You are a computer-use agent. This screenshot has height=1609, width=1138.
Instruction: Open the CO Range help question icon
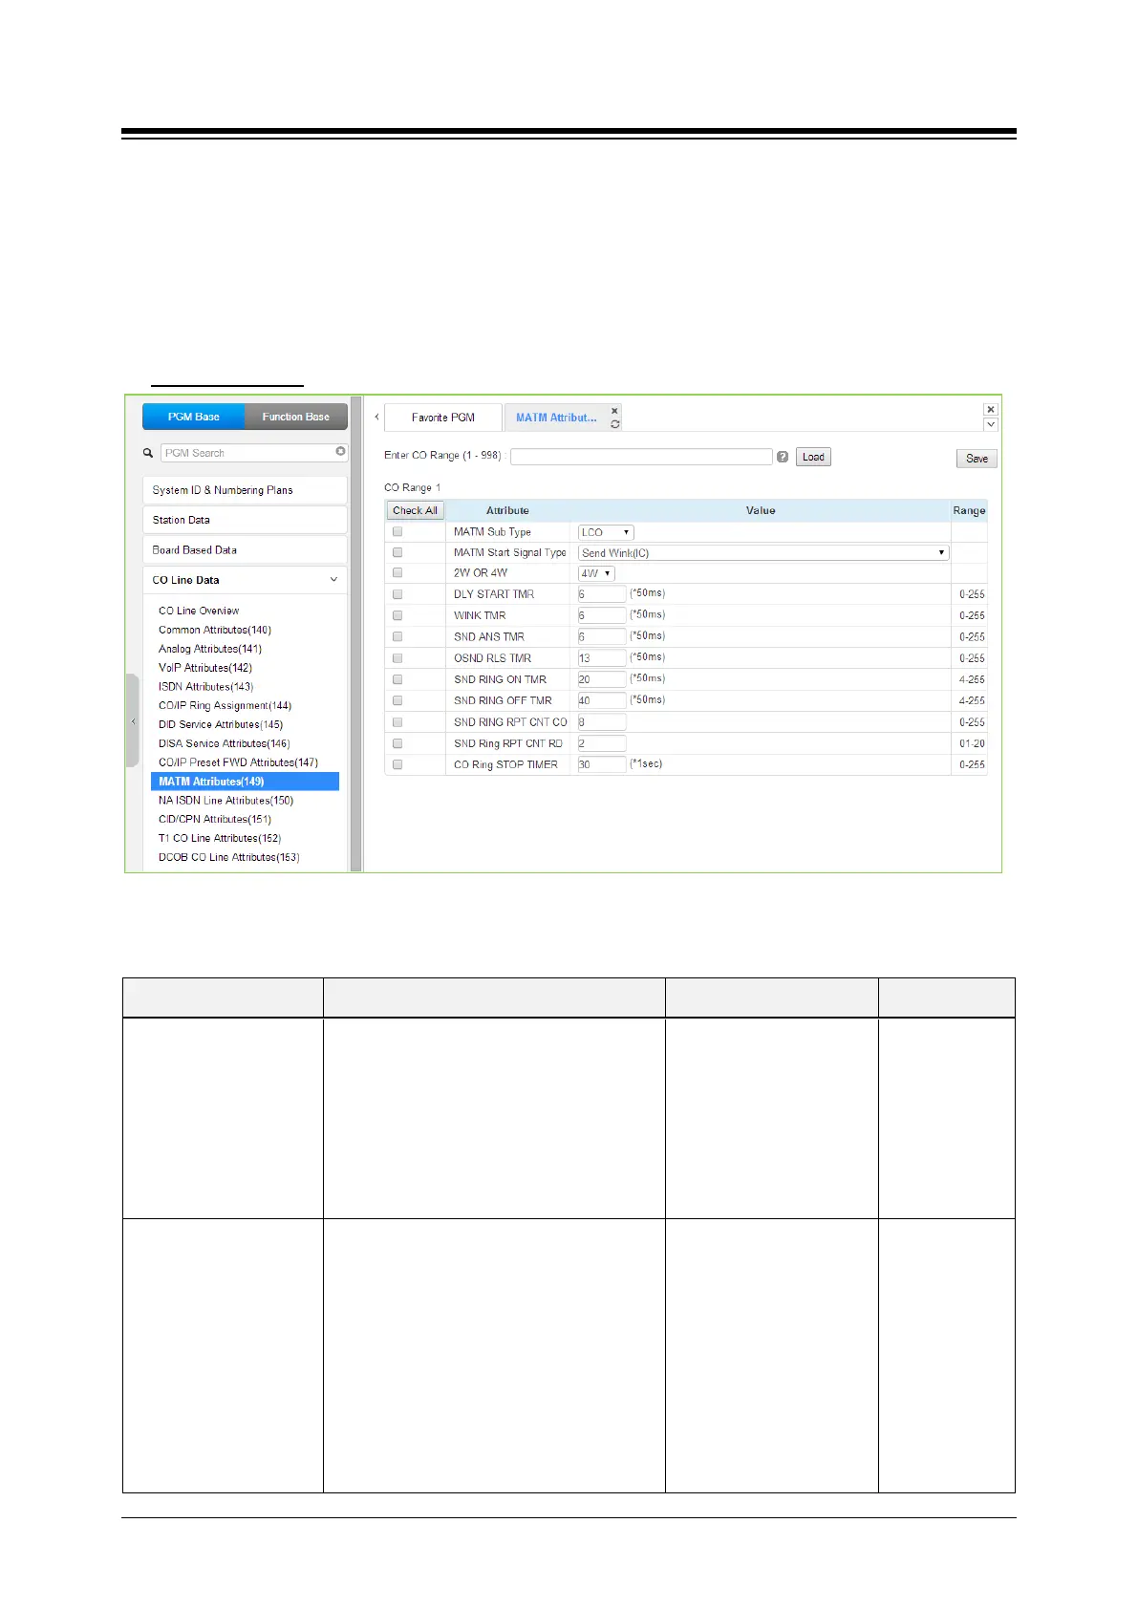[783, 457]
